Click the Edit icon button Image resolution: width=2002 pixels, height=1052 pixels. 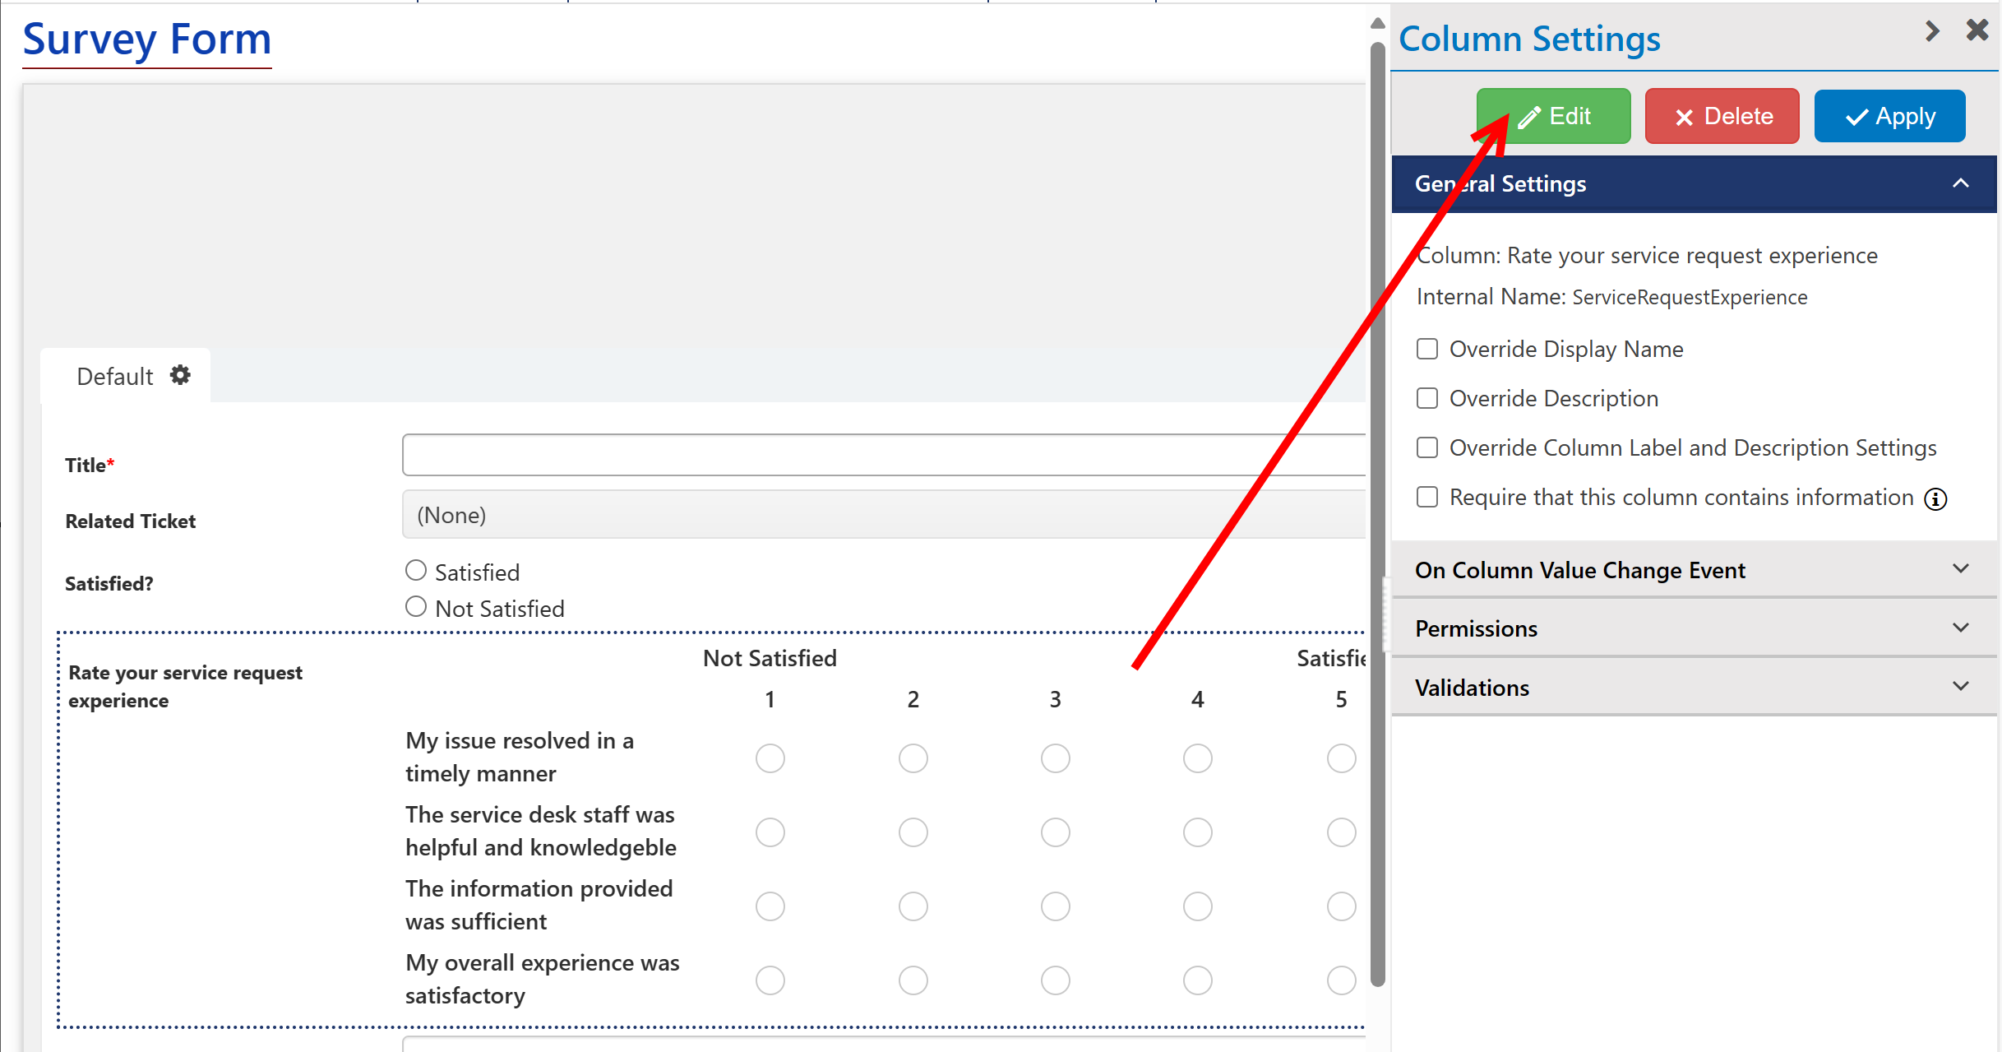pyautogui.click(x=1553, y=115)
